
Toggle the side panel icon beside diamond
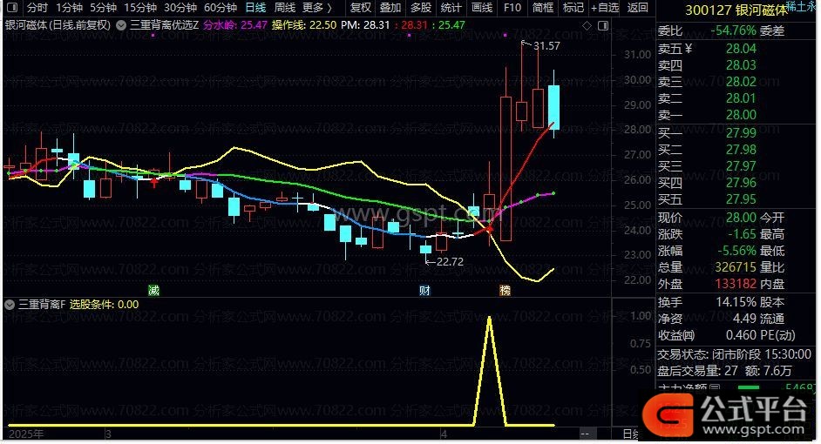click(x=603, y=25)
